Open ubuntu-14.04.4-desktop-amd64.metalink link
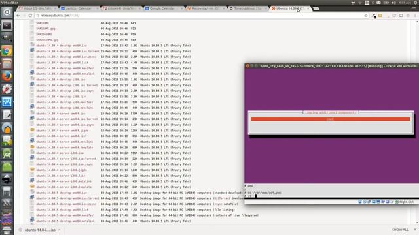 pyautogui.click(x=65, y=74)
